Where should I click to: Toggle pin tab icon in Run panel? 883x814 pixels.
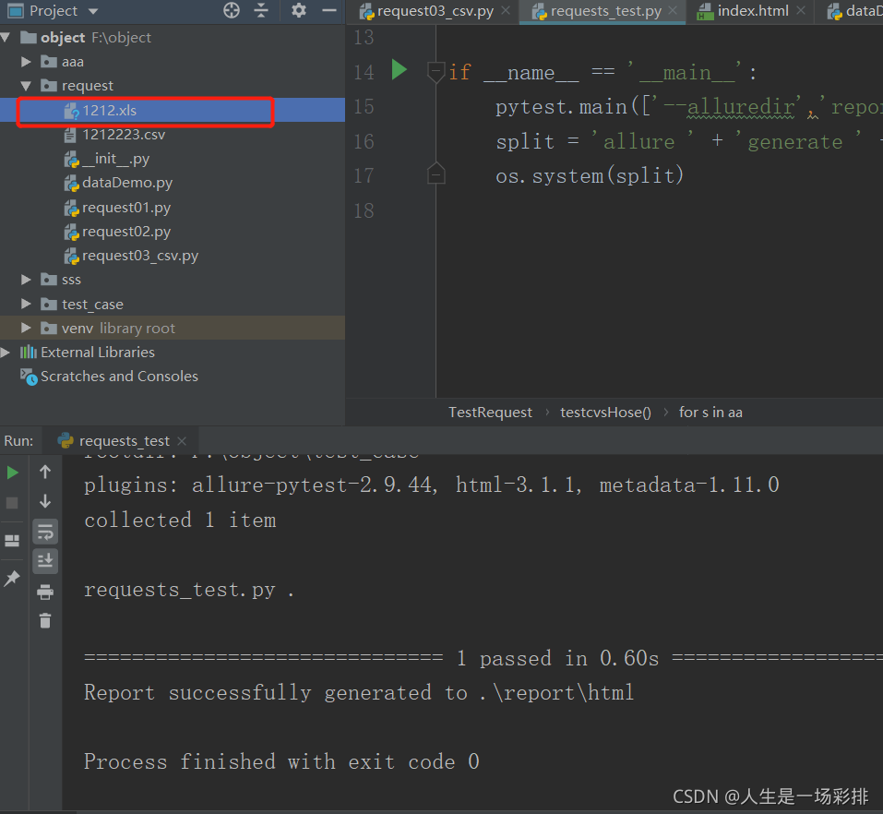[x=13, y=579]
